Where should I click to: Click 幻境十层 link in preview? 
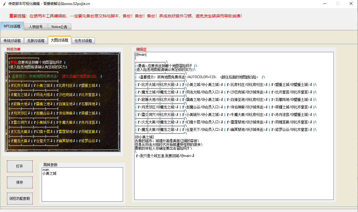point(43,132)
